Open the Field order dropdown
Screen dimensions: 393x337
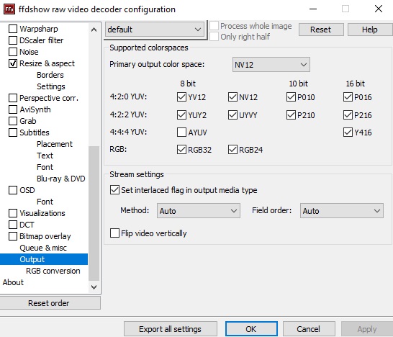point(342,210)
